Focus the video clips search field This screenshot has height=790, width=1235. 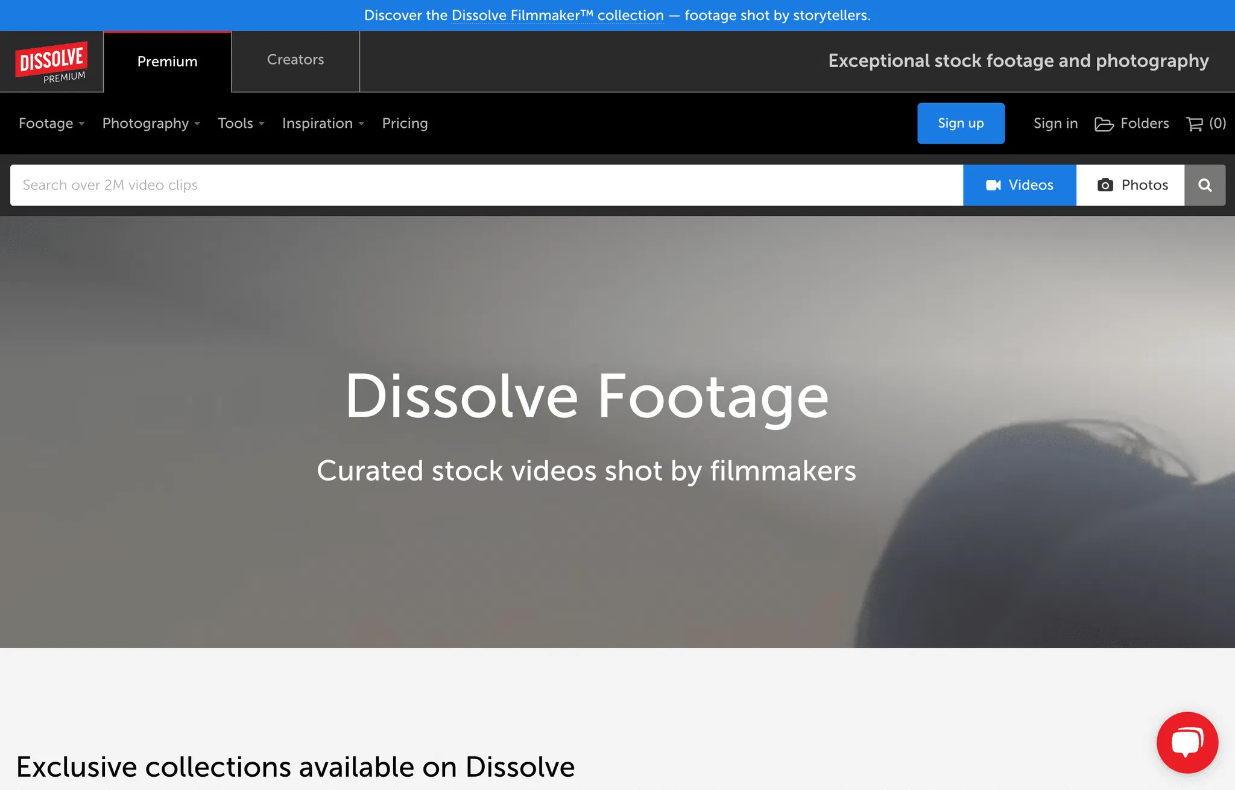point(487,185)
